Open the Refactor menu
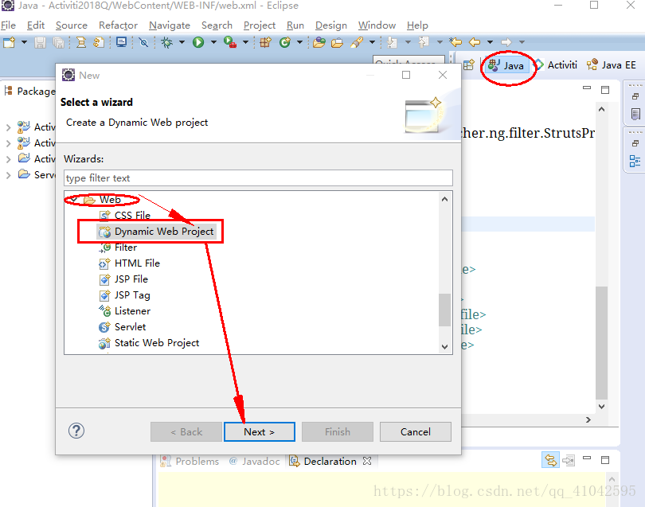Screen dimensions: 645x507 click(x=118, y=25)
